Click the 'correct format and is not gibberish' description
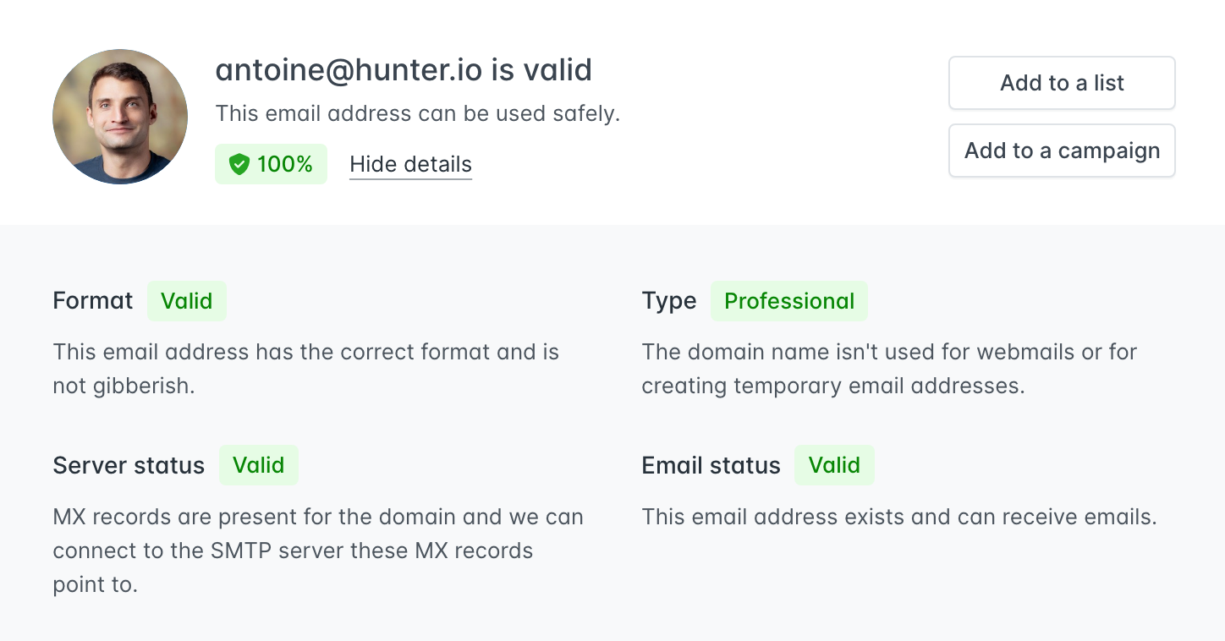 tap(305, 369)
